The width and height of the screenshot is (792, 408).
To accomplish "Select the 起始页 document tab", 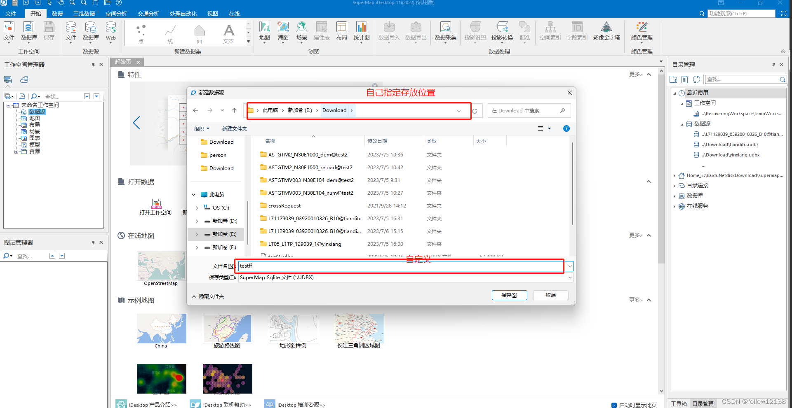I will [x=122, y=62].
